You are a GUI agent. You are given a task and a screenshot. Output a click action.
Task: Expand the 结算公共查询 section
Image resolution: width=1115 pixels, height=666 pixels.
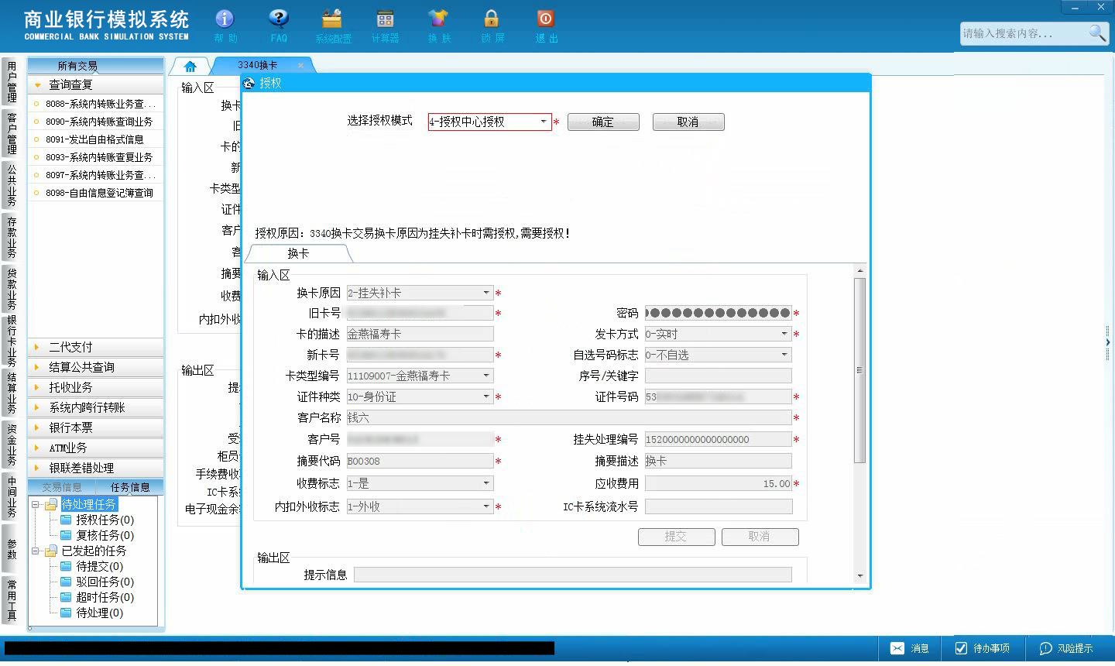click(96, 367)
